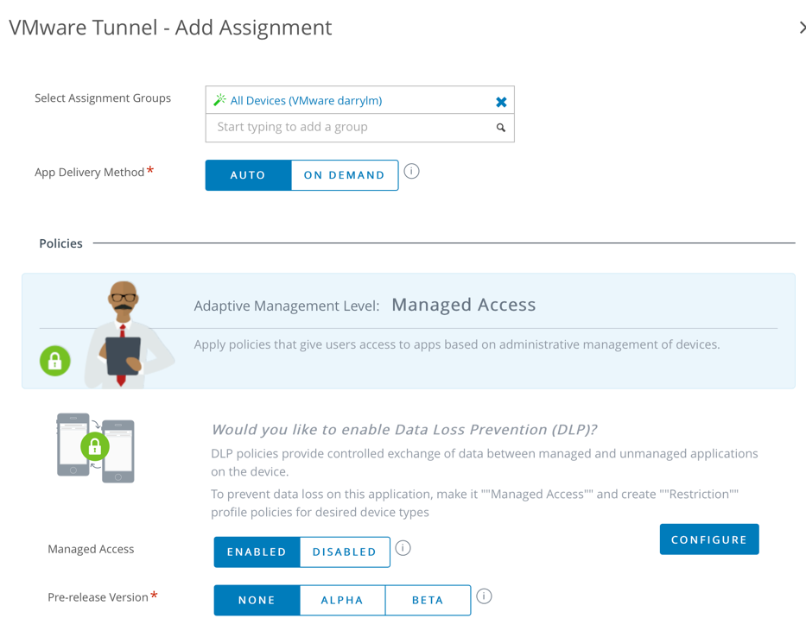The height and width of the screenshot is (618, 806).
Task: Click the info icon beside App Delivery Method
Action: 411,172
